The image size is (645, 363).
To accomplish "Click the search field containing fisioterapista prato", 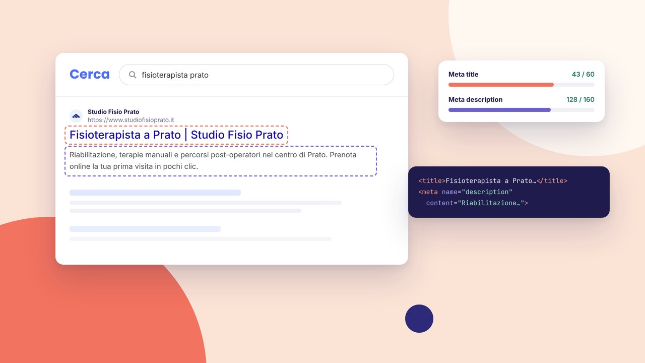I will pos(256,75).
